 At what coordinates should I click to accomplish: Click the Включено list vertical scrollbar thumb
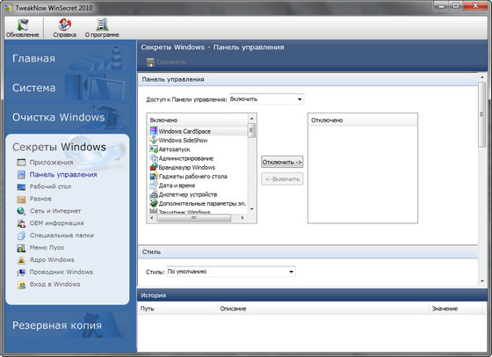point(251,131)
